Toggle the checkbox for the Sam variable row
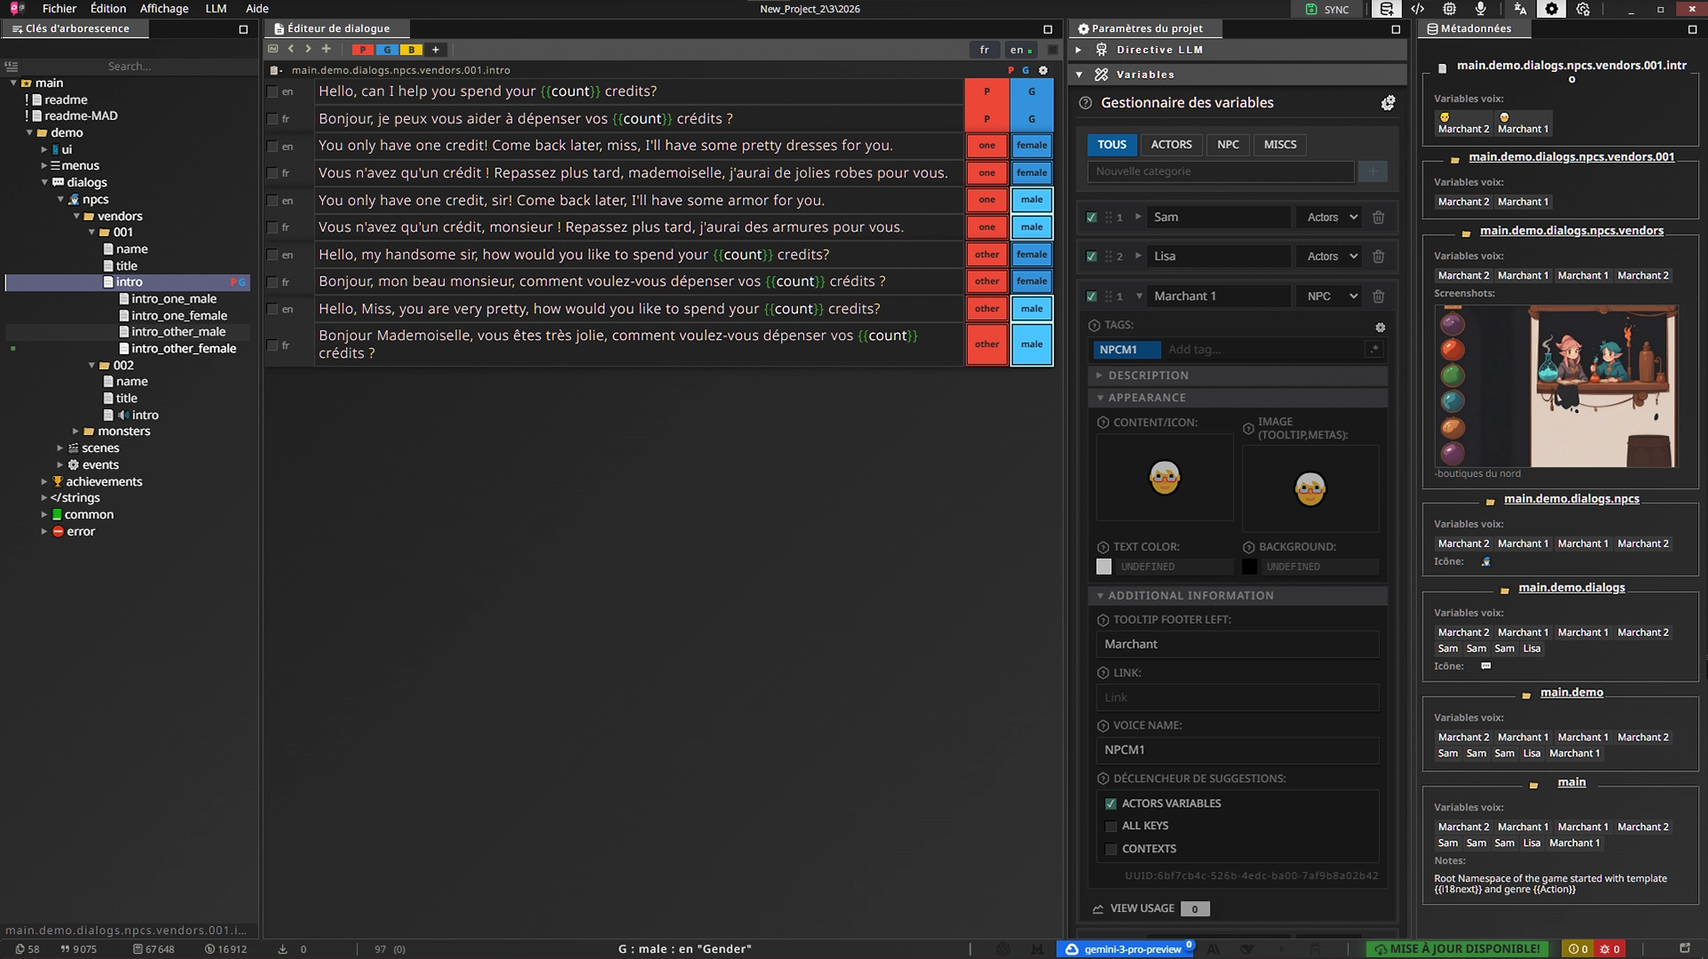The image size is (1708, 959). tap(1092, 217)
